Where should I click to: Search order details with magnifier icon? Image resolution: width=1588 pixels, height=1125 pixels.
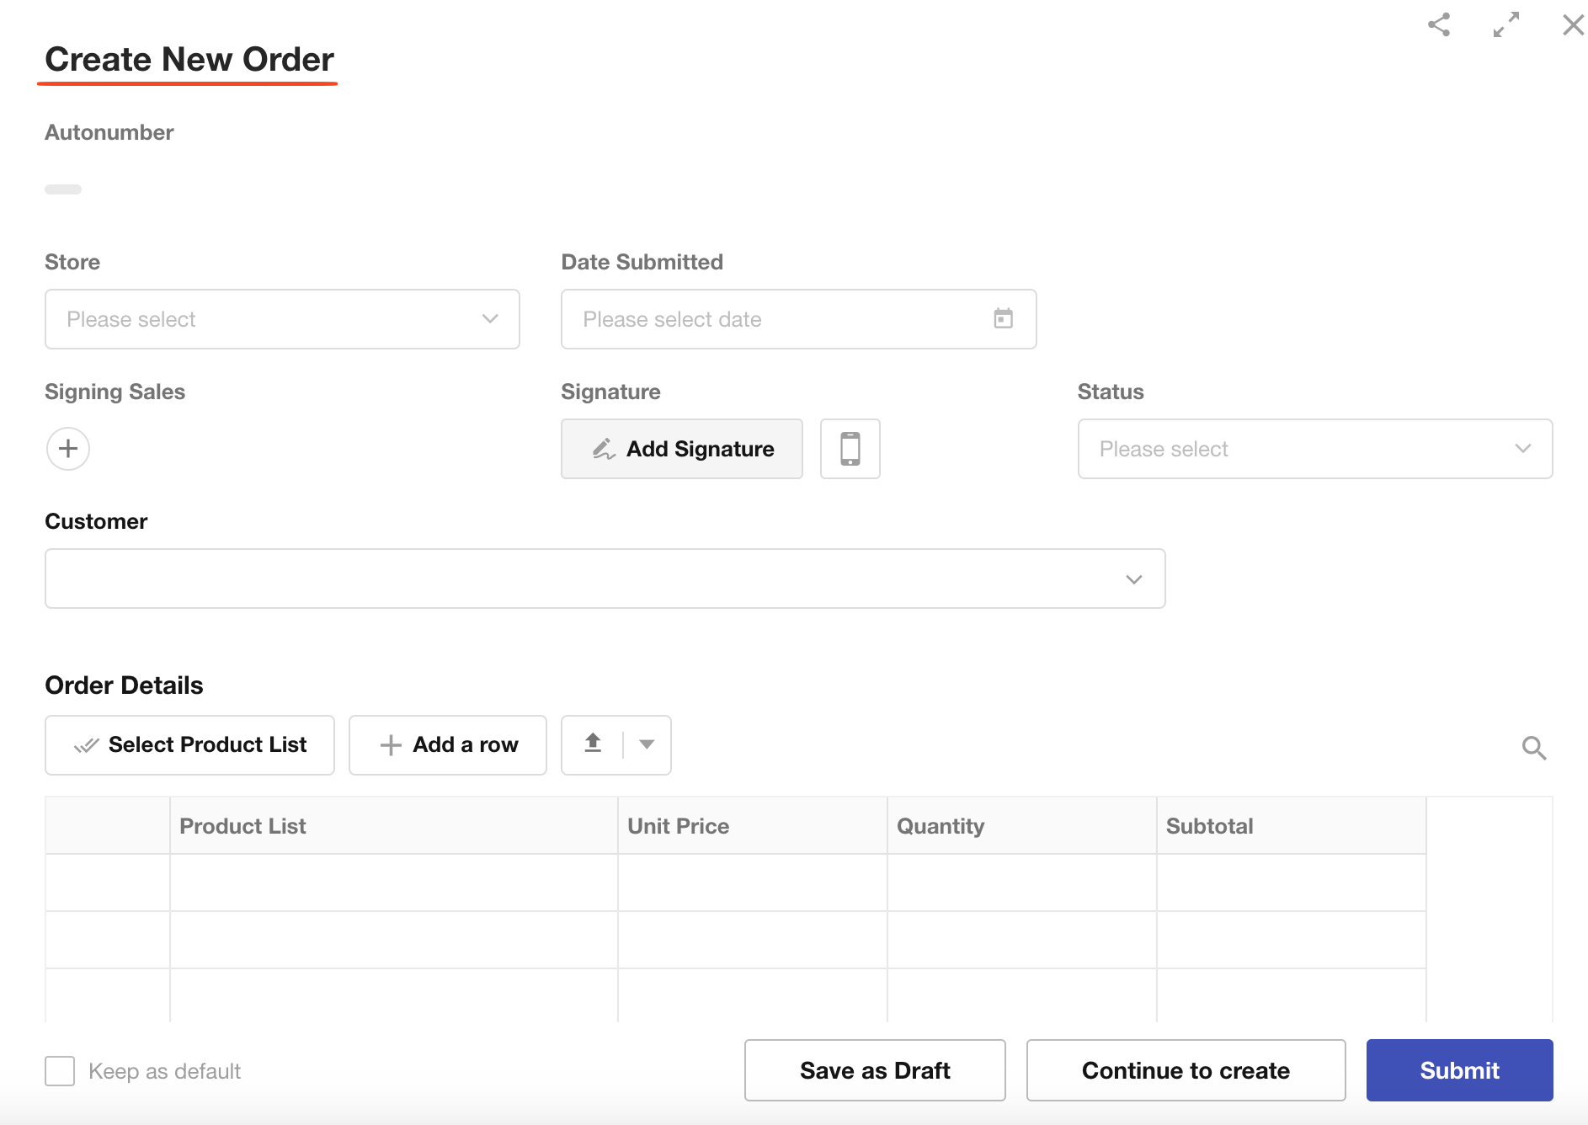coord(1534,748)
